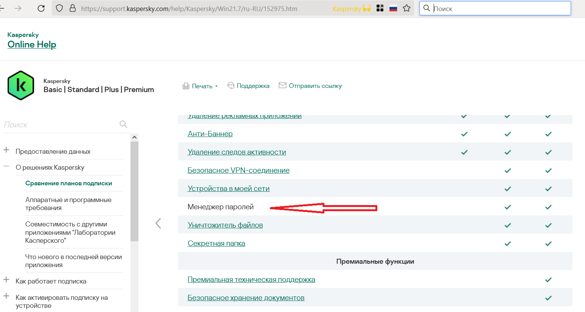Open the Online Help link

tap(32, 45)
